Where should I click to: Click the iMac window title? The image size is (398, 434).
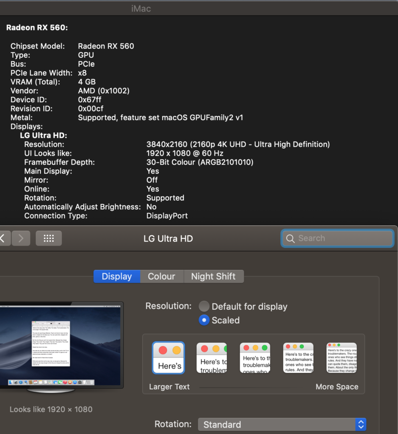pyautogui.click(x=141, y=8)
